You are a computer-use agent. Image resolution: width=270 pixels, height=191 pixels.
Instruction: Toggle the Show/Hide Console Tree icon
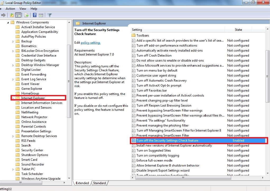point(18,15)
